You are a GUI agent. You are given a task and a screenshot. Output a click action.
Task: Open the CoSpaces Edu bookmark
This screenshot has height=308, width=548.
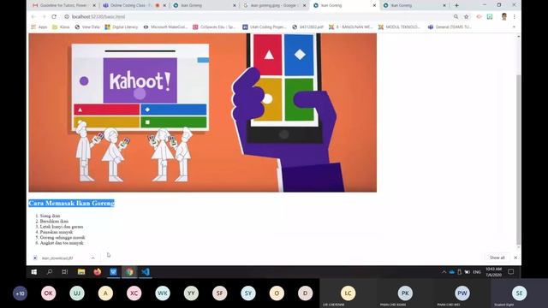214,27
